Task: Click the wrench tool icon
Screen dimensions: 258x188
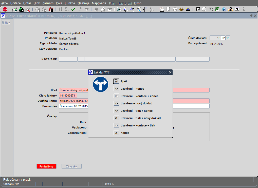Action: pyautogui.click(x=80, y=9)
